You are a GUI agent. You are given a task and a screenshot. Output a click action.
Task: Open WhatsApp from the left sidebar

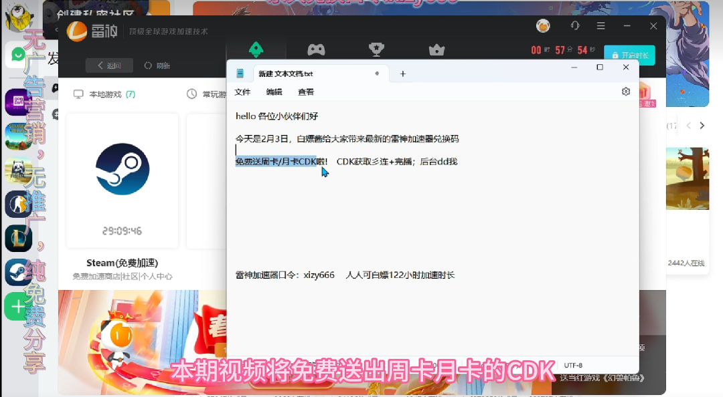(17, 55)
